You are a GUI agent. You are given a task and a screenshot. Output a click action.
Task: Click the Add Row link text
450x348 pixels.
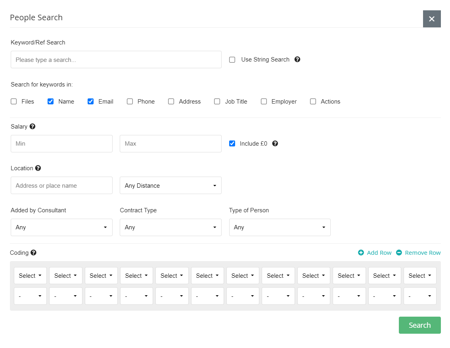379,253
